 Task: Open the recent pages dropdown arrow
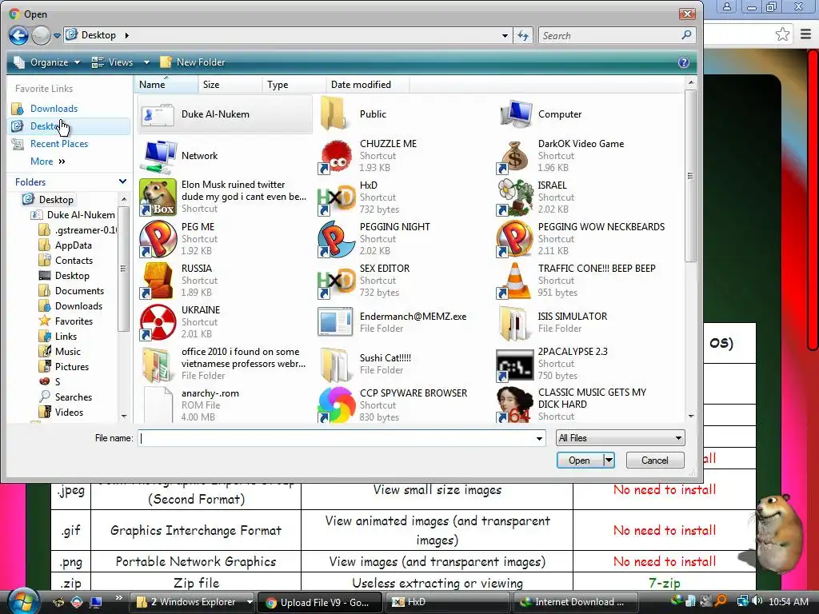pyautogui.click(x=57, y=36)
